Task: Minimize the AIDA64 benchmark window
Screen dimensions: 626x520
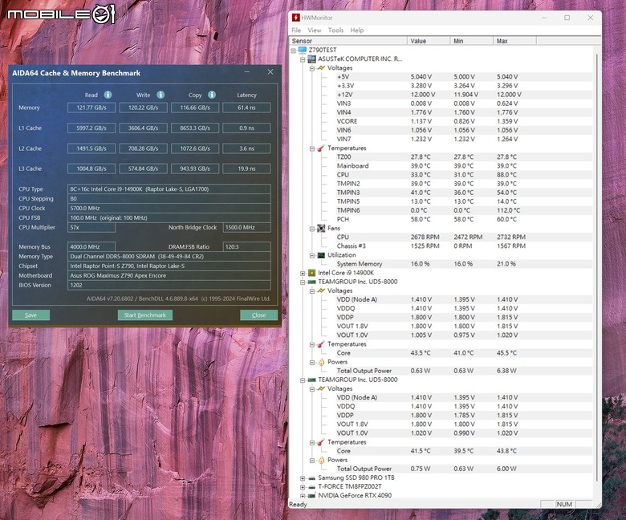Action: coord(247,72)
